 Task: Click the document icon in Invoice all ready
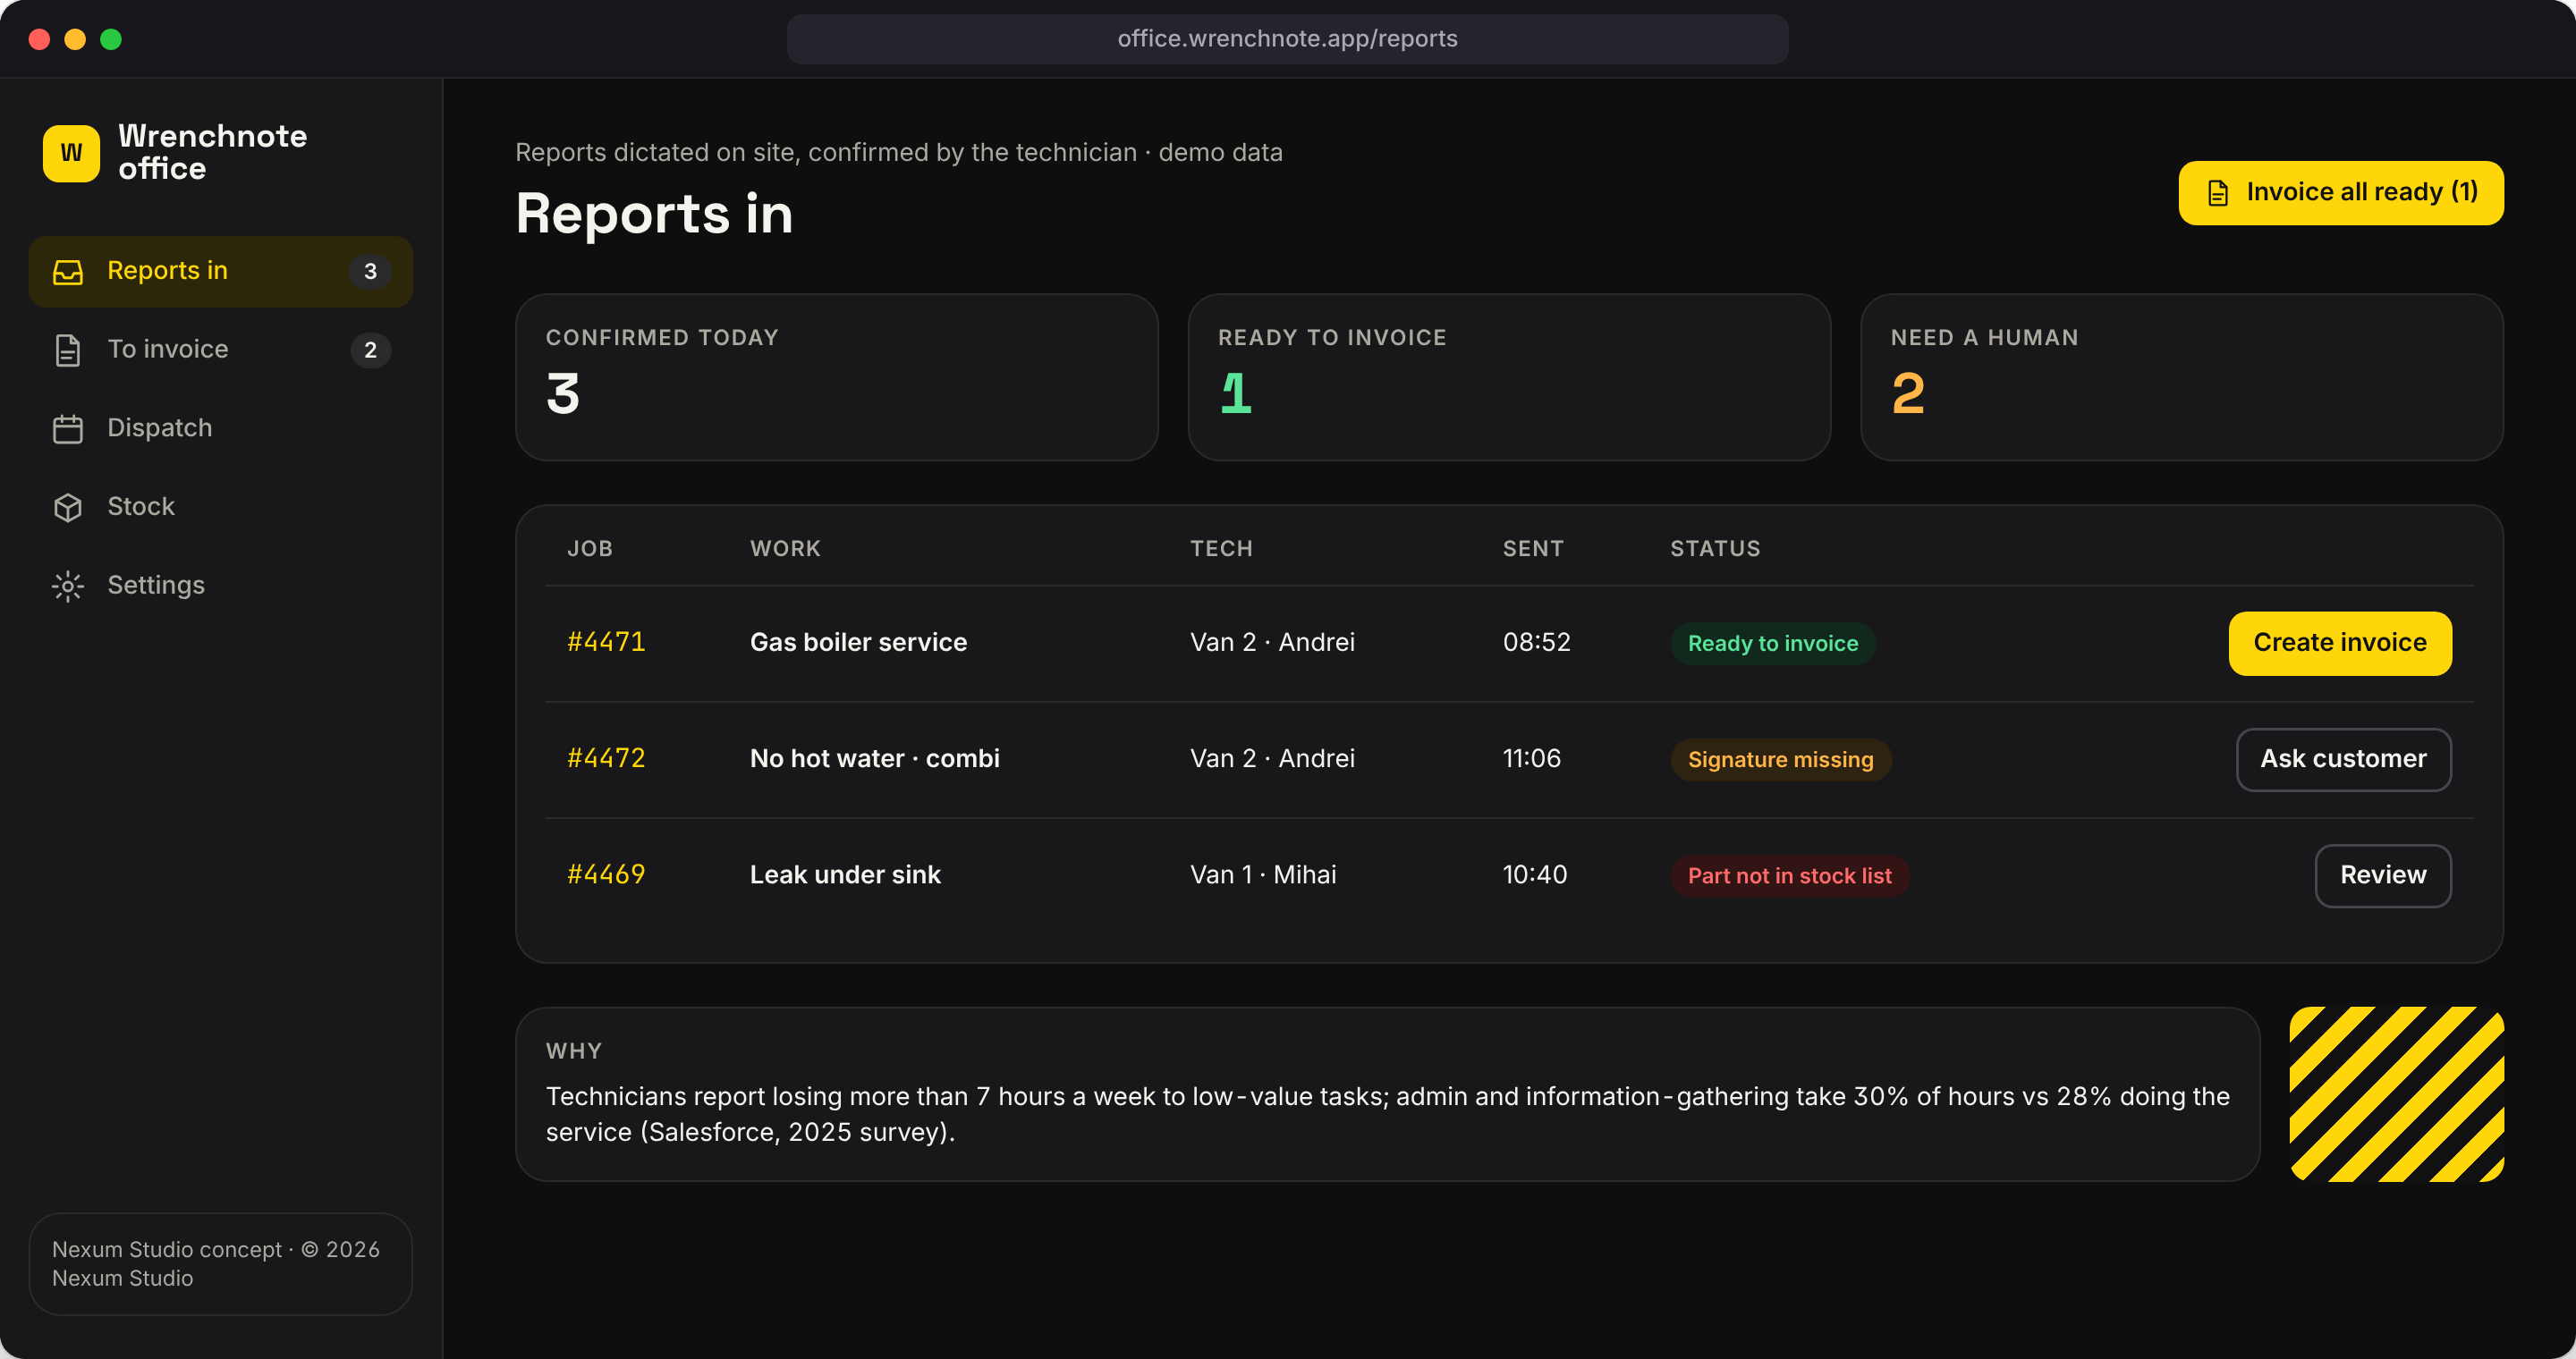[2218, 193]
